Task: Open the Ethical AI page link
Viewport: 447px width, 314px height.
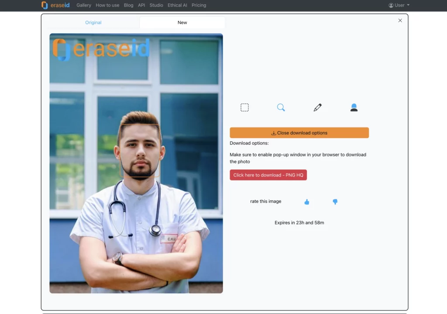Action: pos(177,5)
